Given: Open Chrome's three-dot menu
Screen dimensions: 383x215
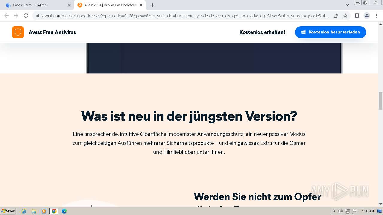Looking at the screenshot, I should coord(376,16).
